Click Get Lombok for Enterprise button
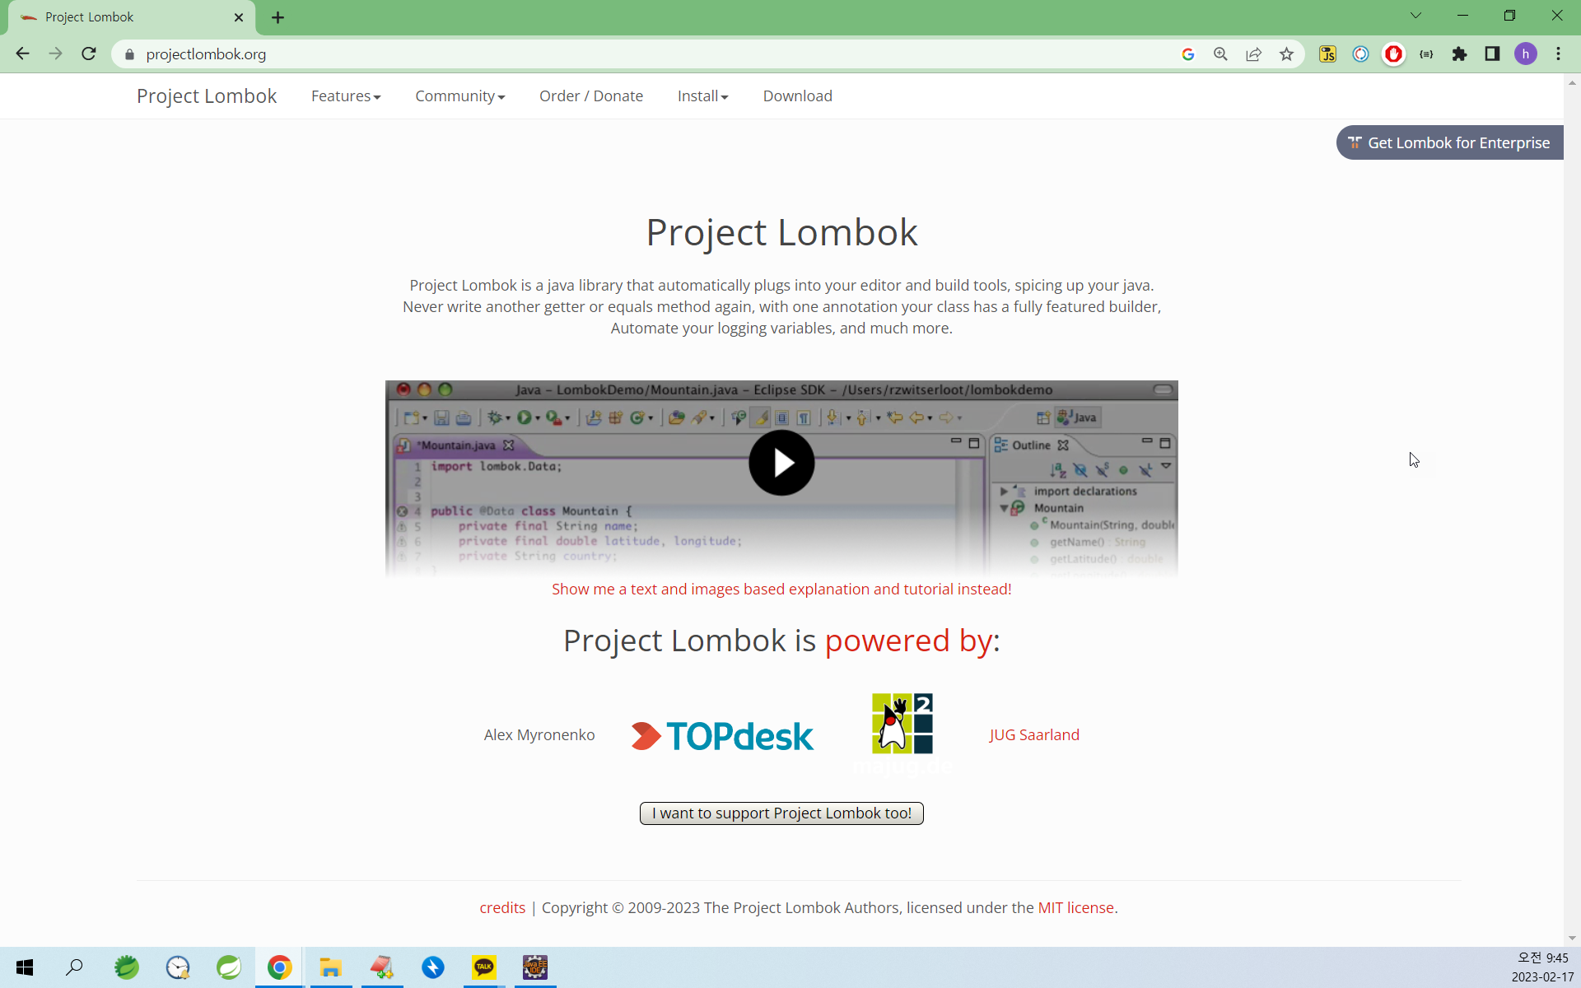1581x988 pixels. pos(1449,142)
